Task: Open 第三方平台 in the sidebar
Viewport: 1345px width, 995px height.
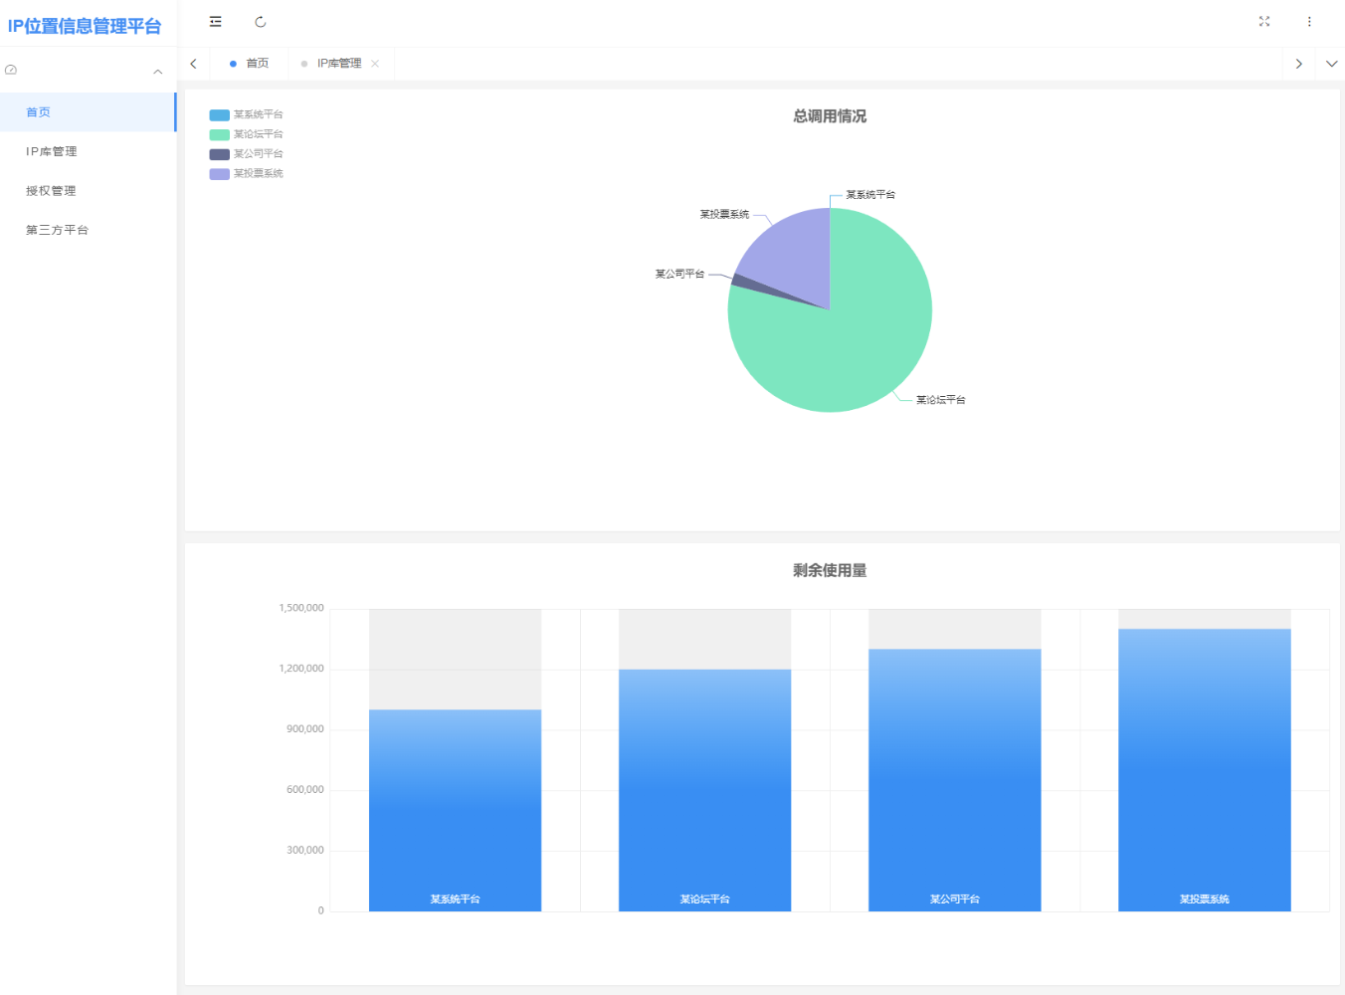Action: 57,230
